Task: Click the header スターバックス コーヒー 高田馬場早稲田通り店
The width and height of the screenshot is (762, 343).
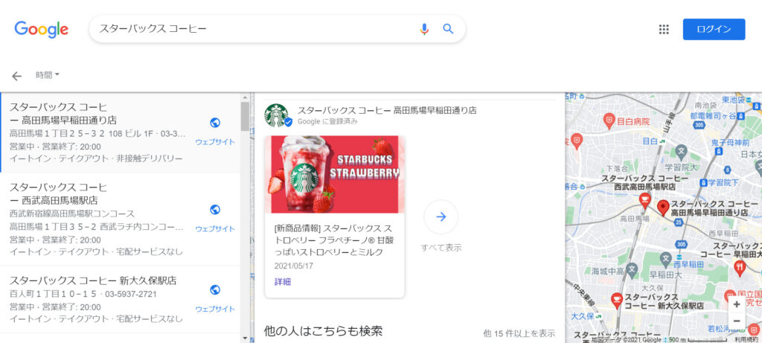Action: pos(387,110)
